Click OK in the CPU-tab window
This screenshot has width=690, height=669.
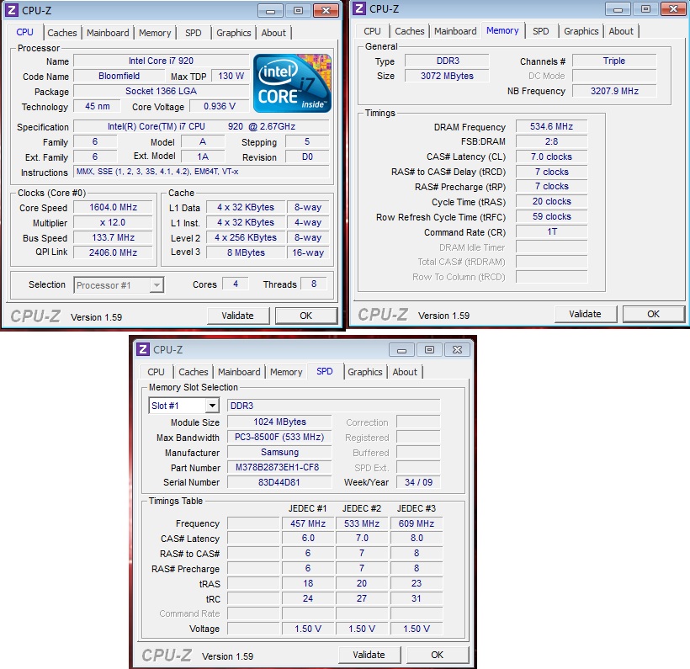305,316
